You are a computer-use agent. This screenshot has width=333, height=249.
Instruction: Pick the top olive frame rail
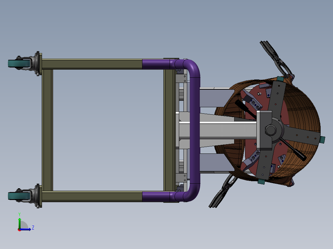[92, 64]
